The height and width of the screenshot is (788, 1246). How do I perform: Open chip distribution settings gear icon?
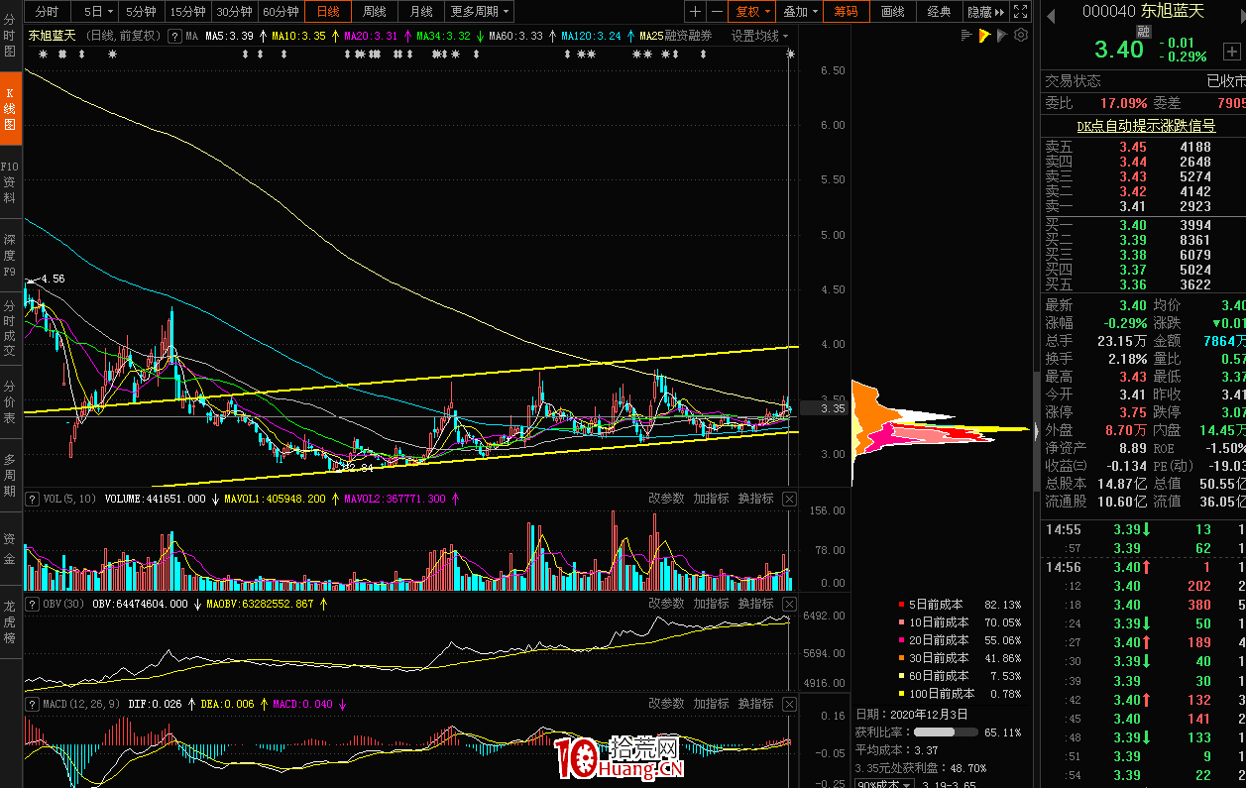pos(1021,36)
